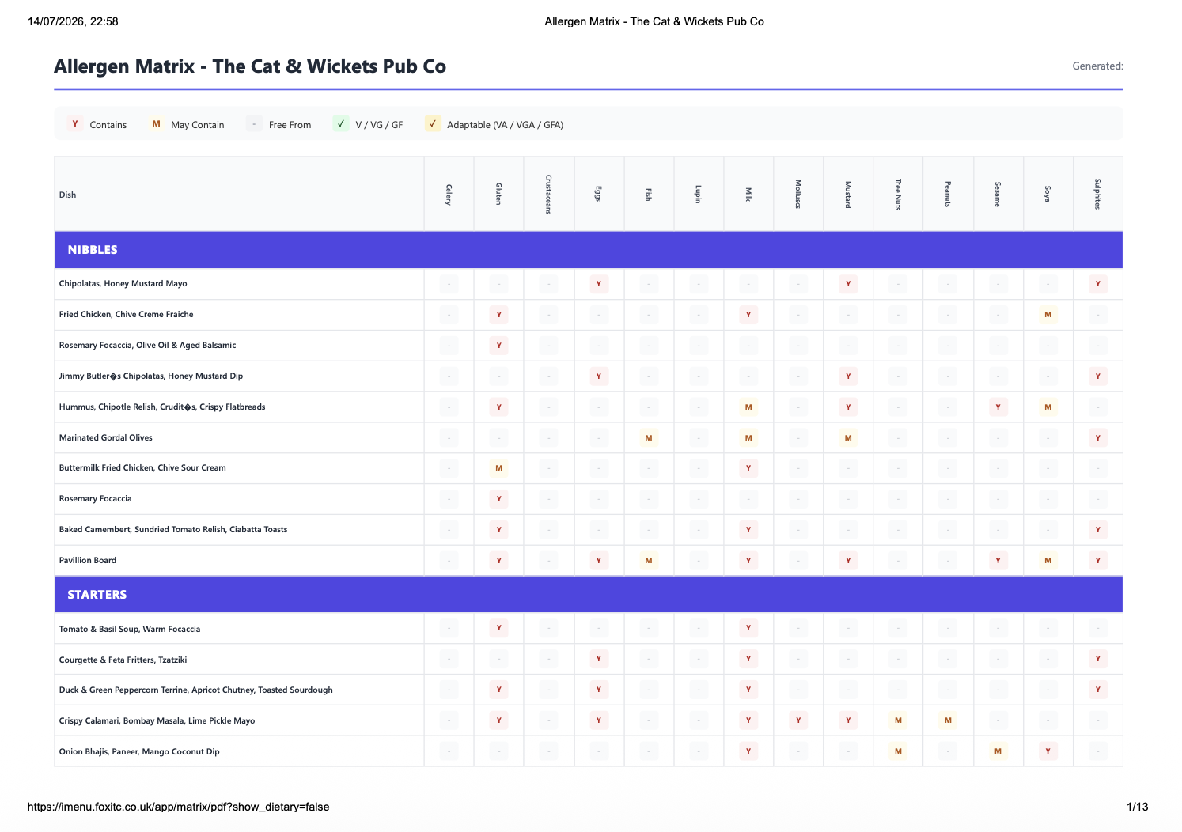Click Soya Y badge in Onion Bhajis, Paneer row

(1048, 751)
